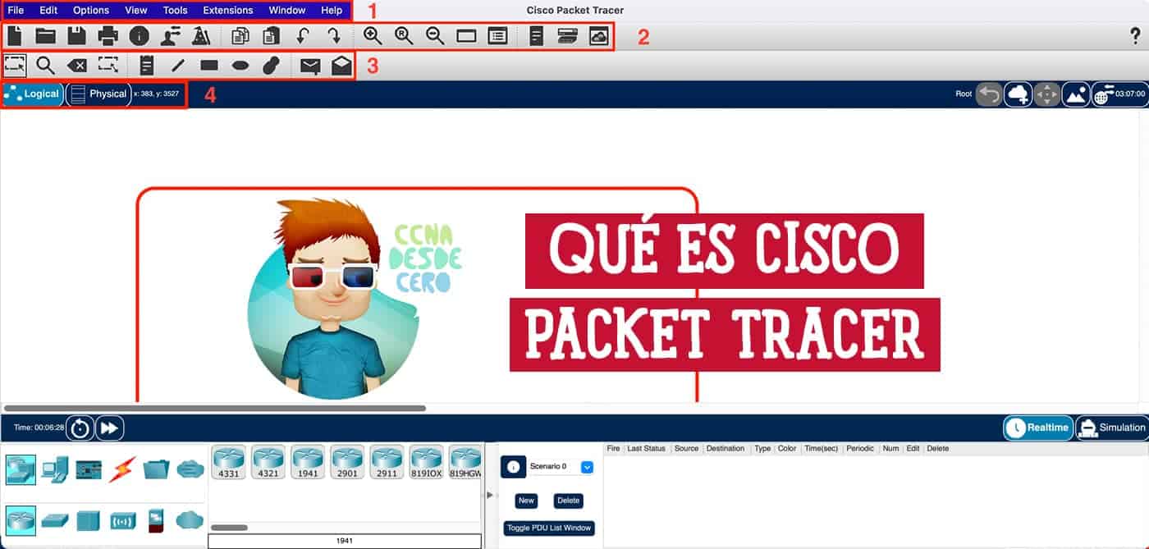Place a Note with the notepad tool
This screenshot has height=549, width=1149.
[147, 66]
